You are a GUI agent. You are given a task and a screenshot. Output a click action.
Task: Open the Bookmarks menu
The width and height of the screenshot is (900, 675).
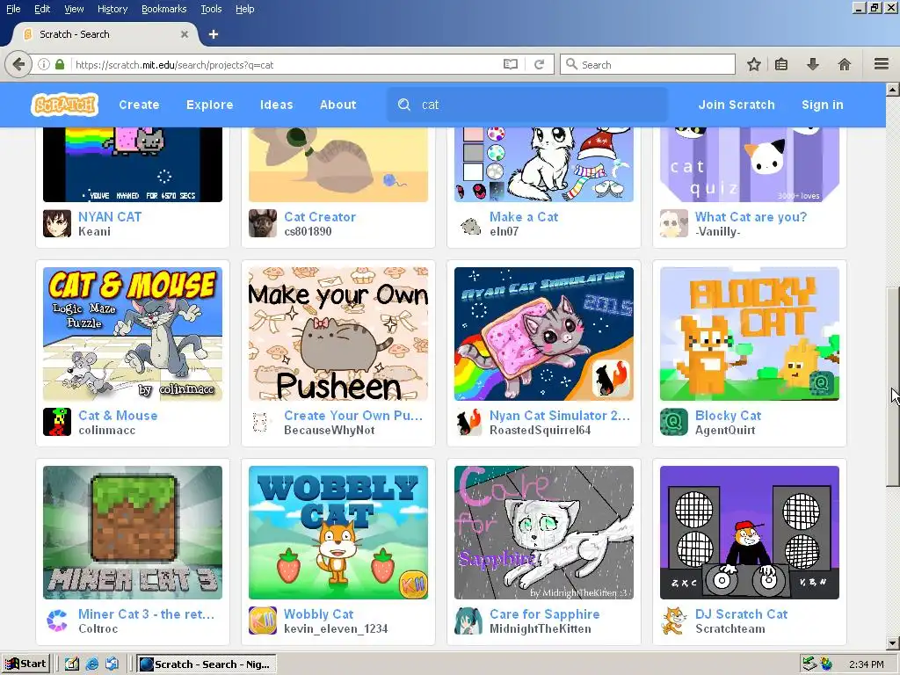[163, 9]
